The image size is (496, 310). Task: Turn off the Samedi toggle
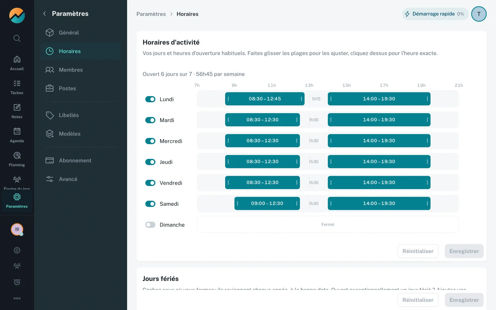pos(150,204)
